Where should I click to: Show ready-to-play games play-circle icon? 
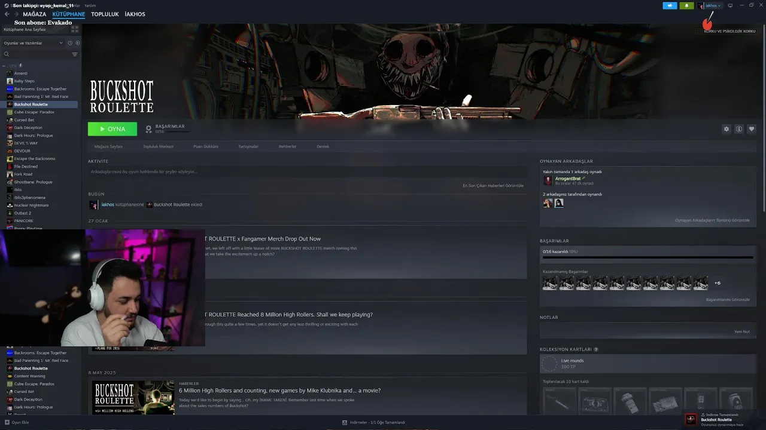coord(78,43)
